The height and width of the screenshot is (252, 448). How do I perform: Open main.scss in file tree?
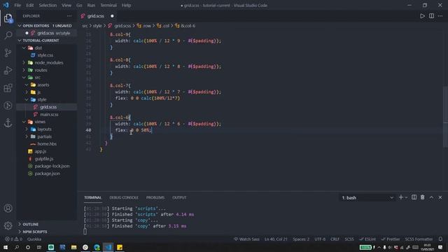tap(47, 114)
